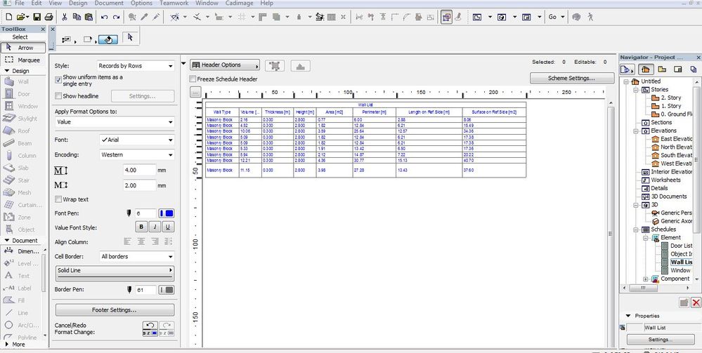Click the Footer Settings button

tap(115, 309)
